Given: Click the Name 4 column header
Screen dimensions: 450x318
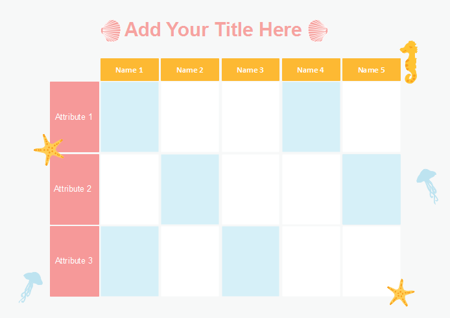Looking at the screenshot, I should pyautogui.click(x=311, y=70).
